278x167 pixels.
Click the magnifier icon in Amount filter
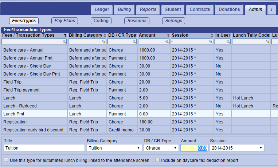tap(168, 42)
